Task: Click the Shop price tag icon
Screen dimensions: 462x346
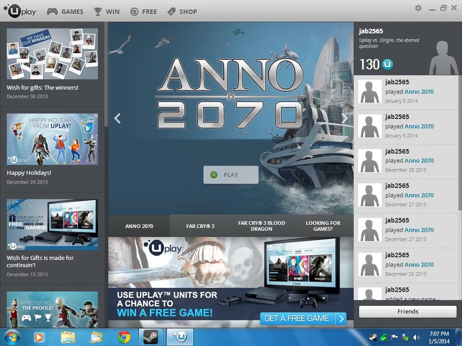Action: point(171,12)
